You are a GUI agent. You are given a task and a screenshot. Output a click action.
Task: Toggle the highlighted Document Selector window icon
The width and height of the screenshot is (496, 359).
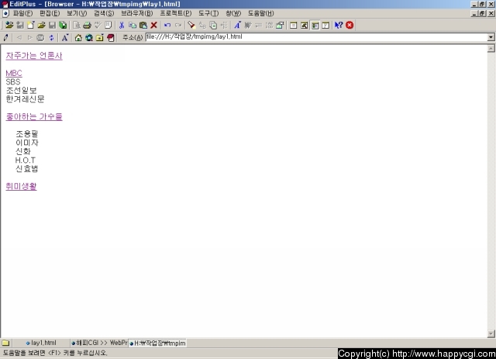(x=315, y=25)
